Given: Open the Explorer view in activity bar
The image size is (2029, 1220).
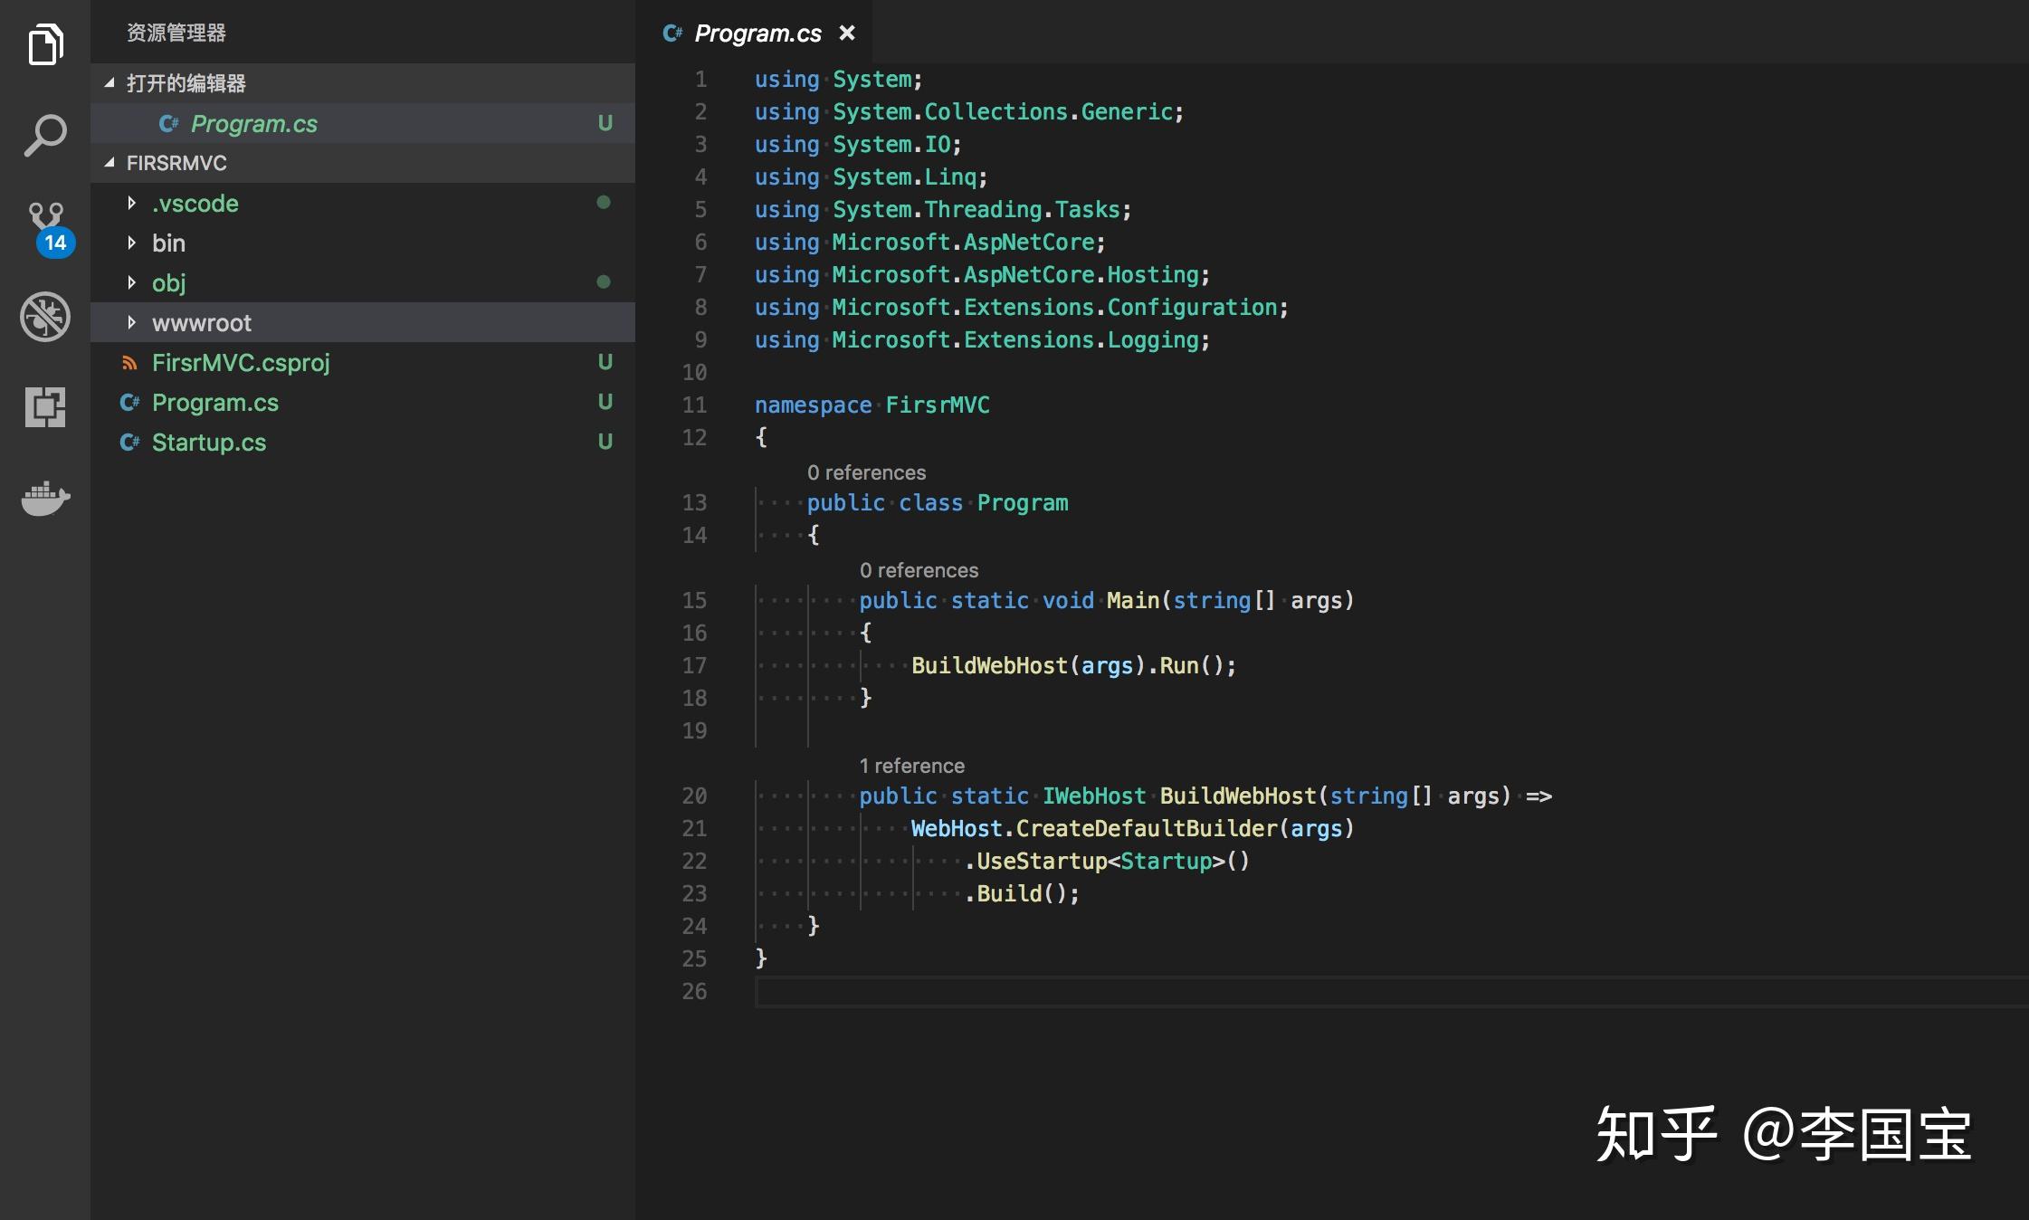Looking at the screenshot, I should (45, 43).
